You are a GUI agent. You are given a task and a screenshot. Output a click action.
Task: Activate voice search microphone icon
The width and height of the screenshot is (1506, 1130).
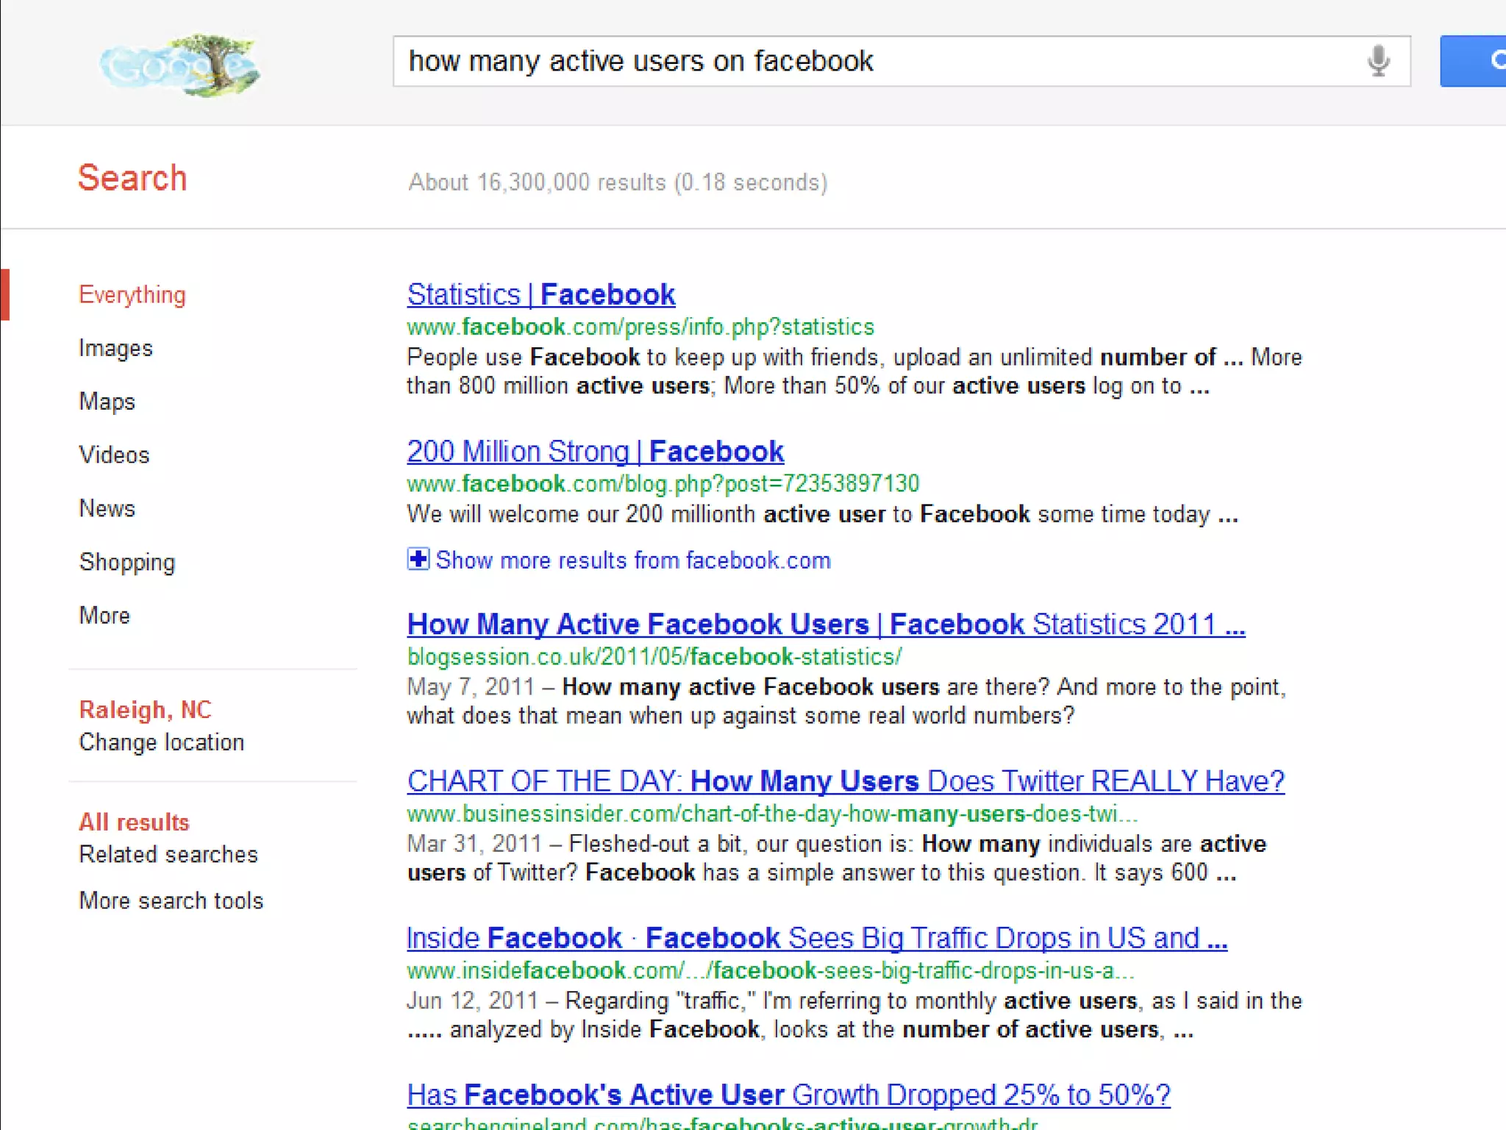click(1378, 61)
